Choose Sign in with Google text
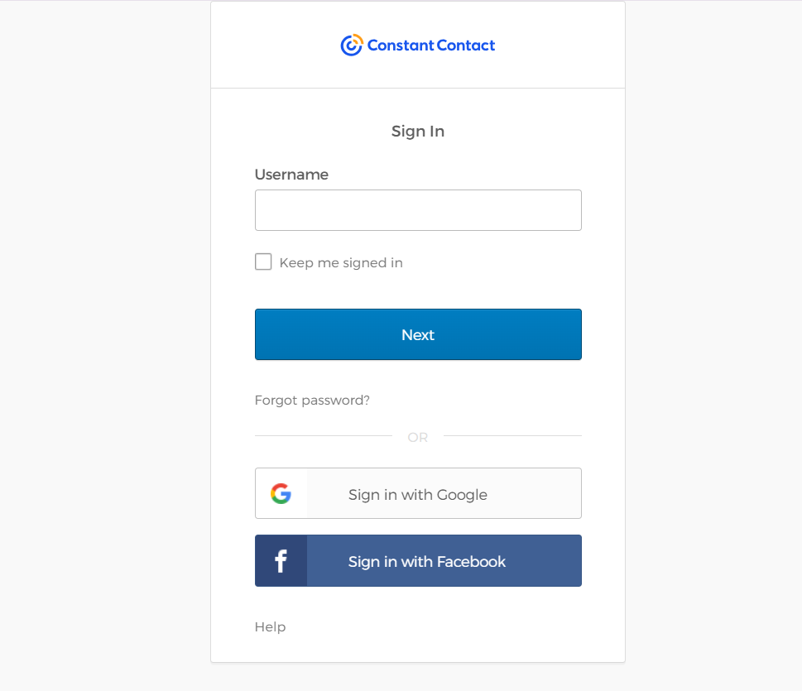 click(x=418, y=495)
